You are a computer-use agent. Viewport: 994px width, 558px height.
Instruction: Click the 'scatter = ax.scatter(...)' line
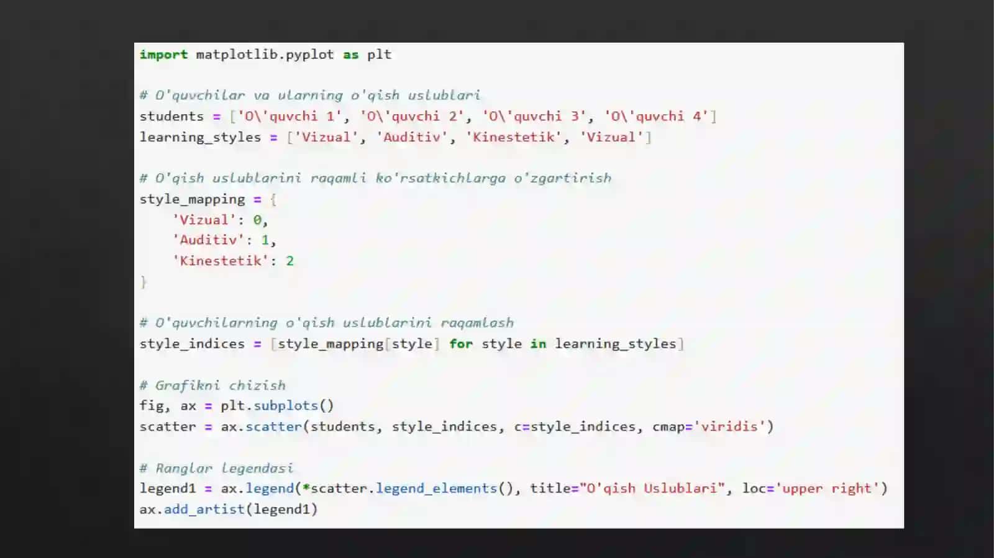point(457,426)
